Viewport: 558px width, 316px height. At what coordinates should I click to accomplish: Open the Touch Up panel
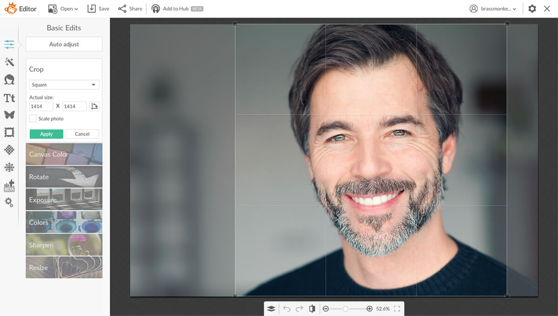click(x=9, y=79)
